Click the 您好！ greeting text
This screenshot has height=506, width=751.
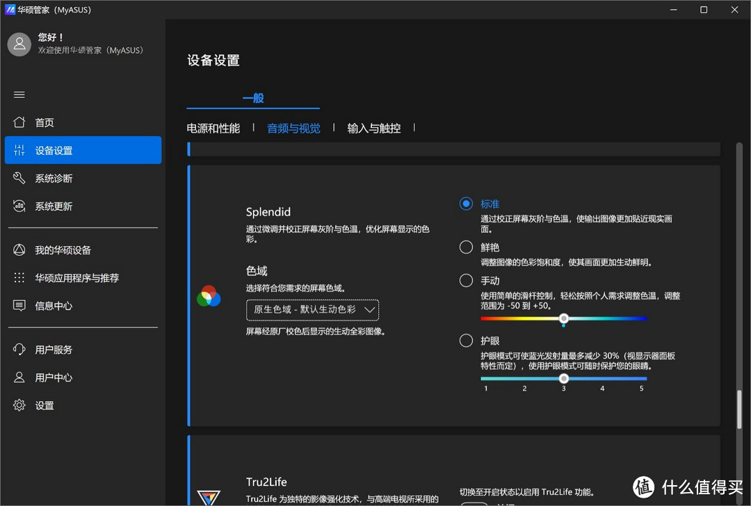[x=51, y=38]
